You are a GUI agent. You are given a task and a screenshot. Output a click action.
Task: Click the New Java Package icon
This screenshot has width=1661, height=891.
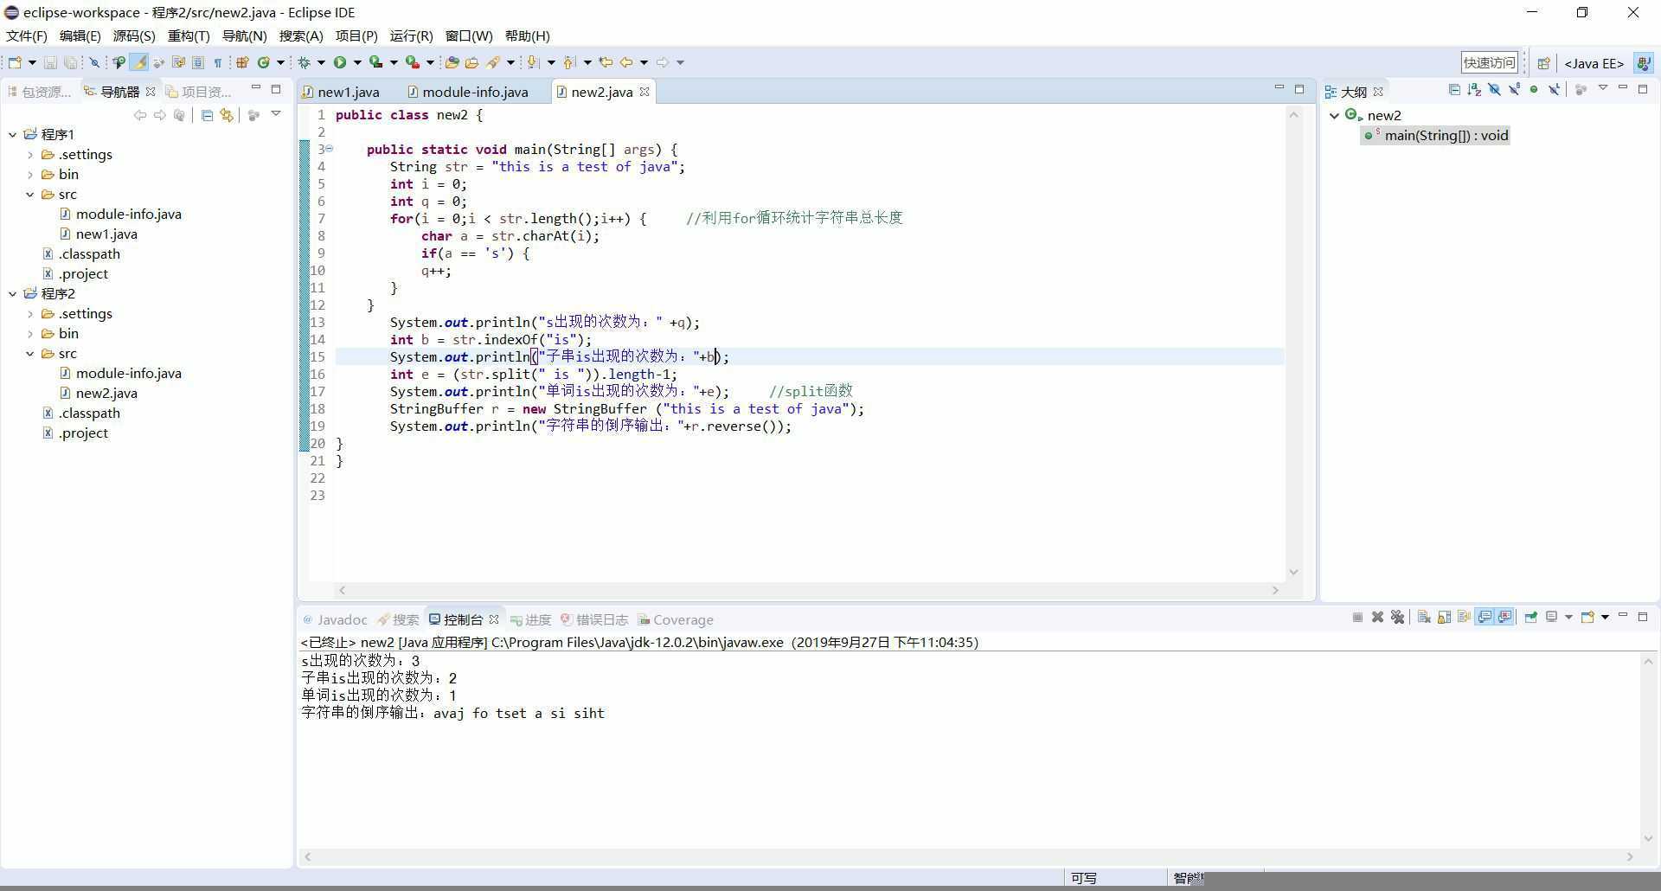(x=242, y=62)
